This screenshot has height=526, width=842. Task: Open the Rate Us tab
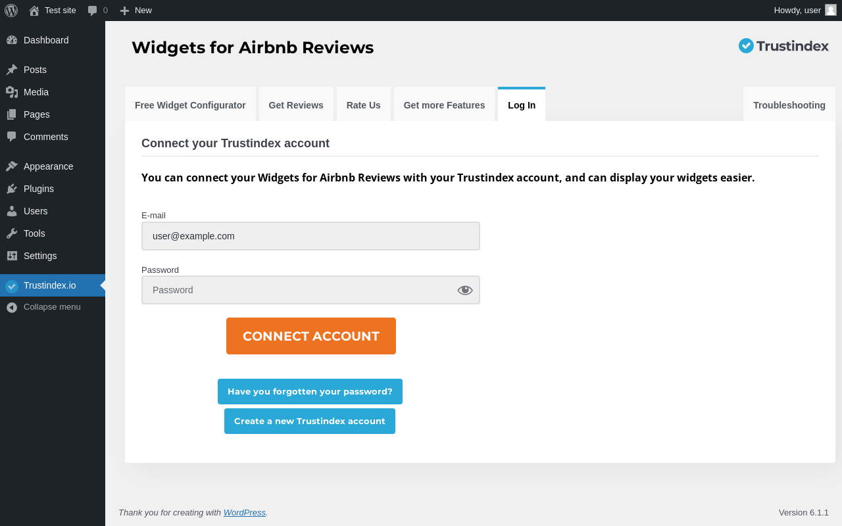(364, 105)
